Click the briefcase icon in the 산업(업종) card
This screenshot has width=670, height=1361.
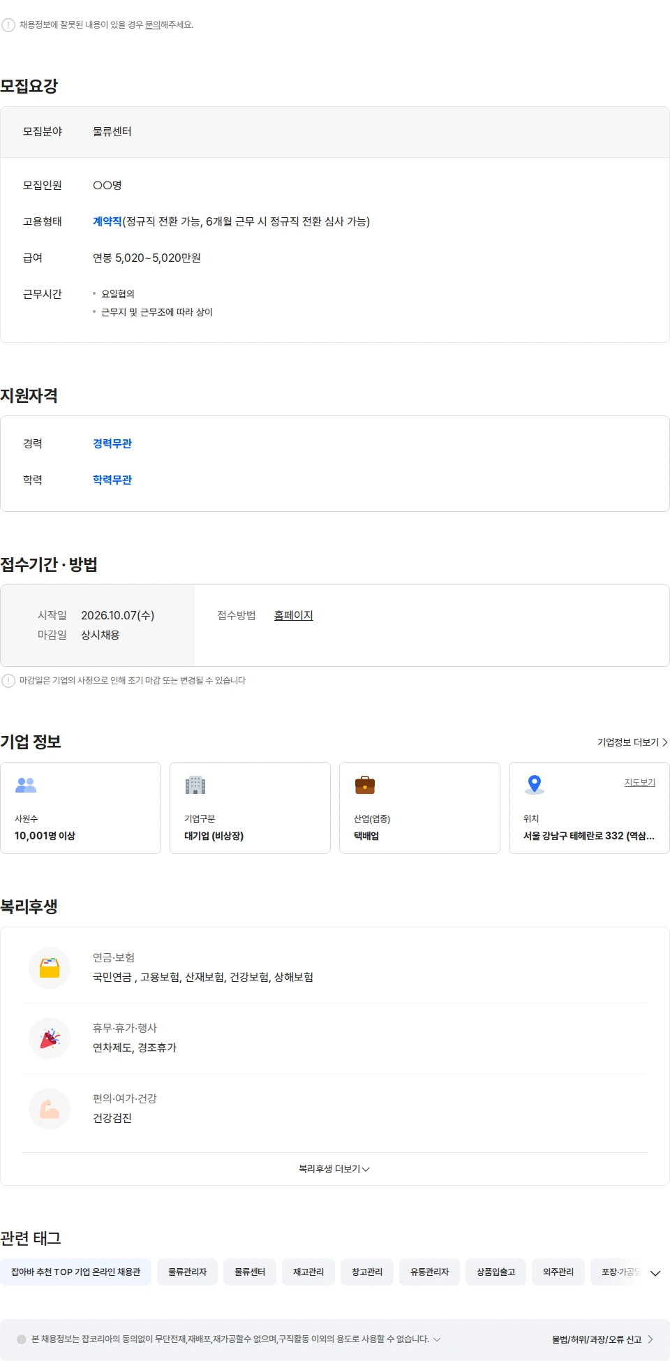coord(365,785)
